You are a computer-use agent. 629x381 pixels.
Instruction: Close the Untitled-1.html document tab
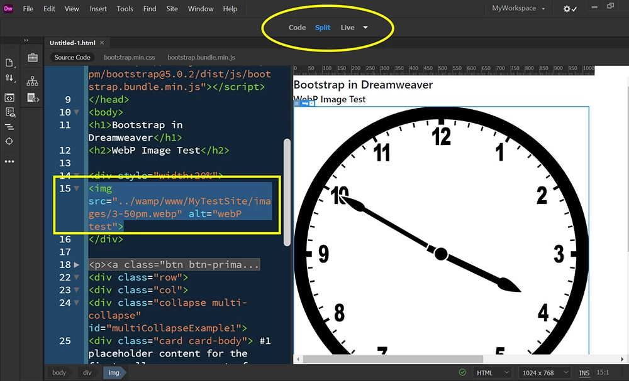click(x=102, y=43)
